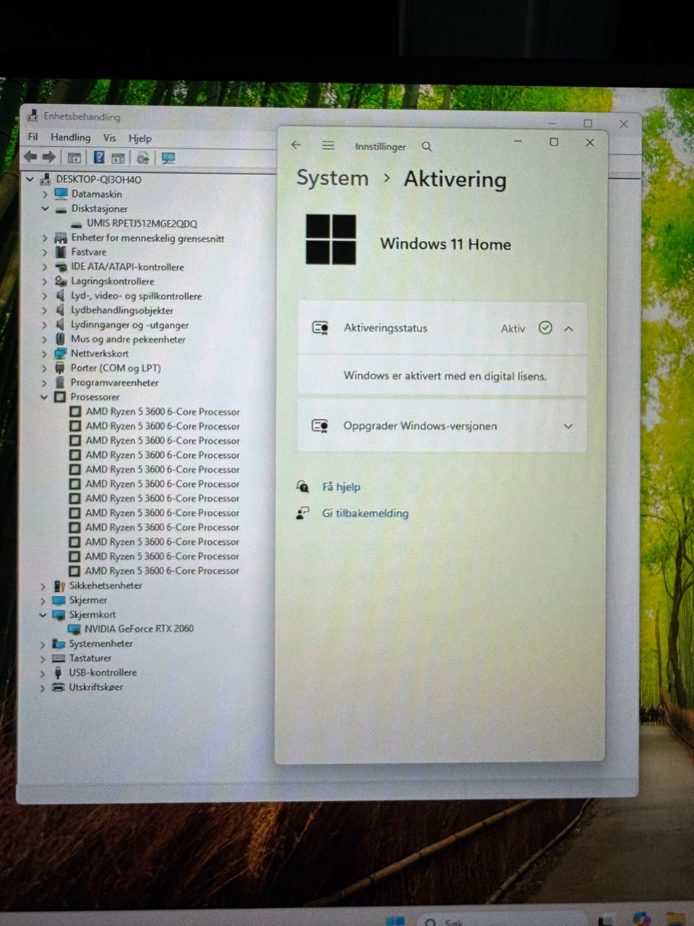Screen dimensions: 694x926
Task: Select Enheter for menneskelig grensesnitt
Action: click(x=147, y=238)
